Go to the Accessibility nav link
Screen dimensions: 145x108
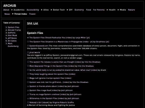tap(33, 10)
